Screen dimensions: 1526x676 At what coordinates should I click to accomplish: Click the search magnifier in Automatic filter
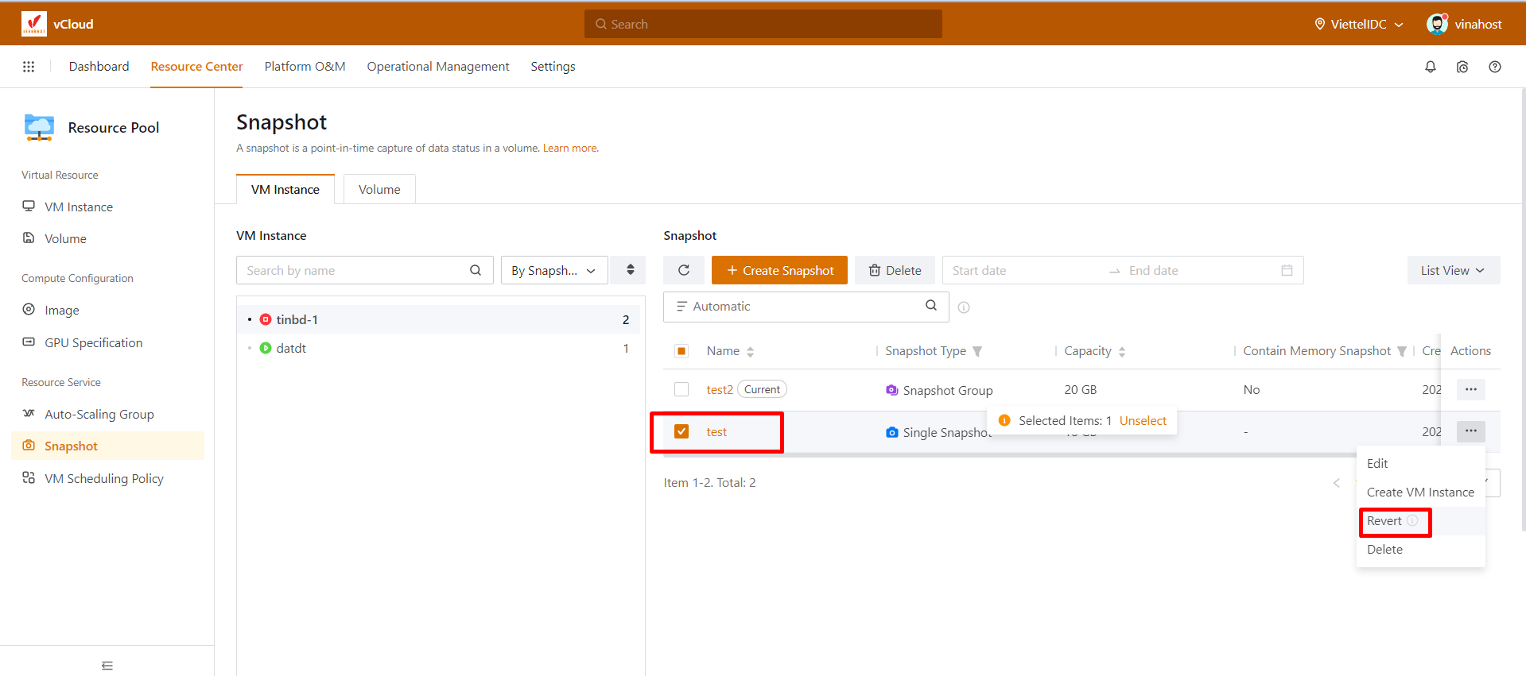click(x=930, y=306)
